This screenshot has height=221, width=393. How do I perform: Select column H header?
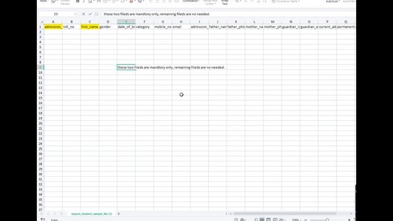point(181,22)
